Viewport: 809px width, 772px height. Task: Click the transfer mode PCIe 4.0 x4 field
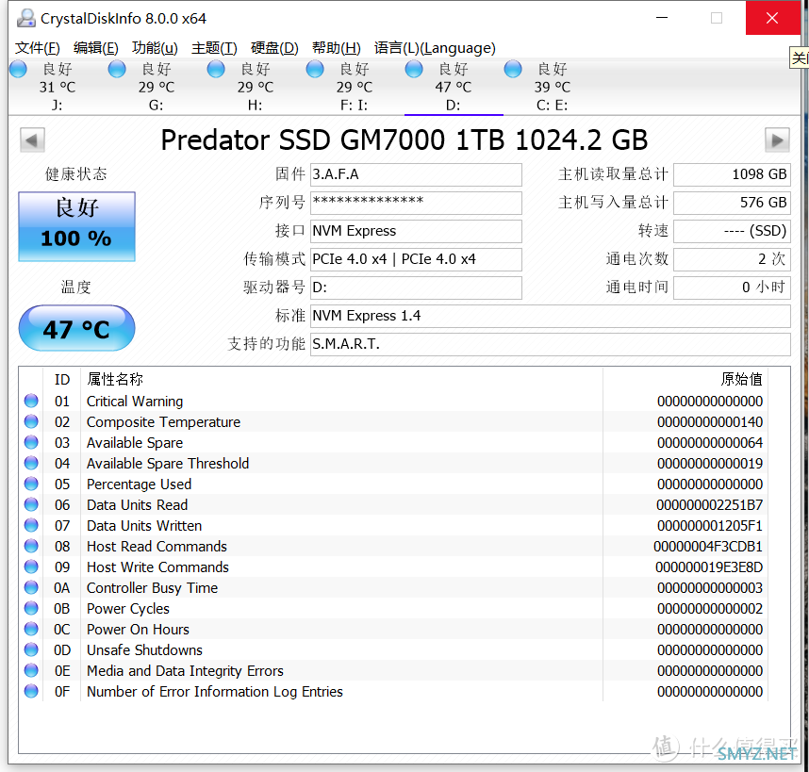(x=416, y=259)
